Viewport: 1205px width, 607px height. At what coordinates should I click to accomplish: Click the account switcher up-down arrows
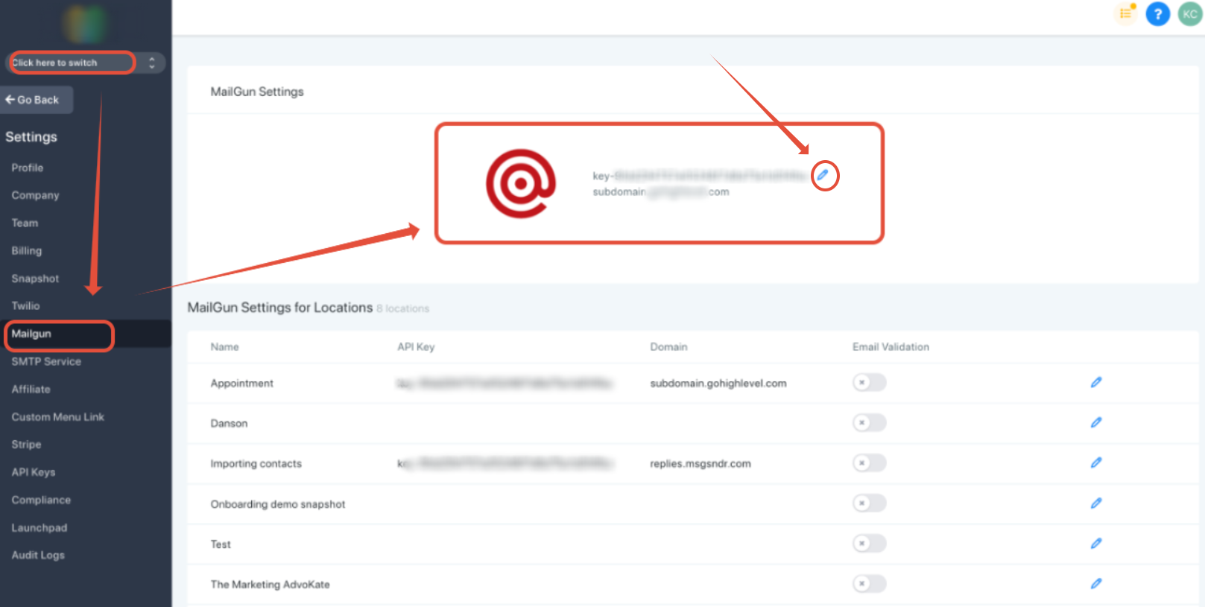(152, 63)
